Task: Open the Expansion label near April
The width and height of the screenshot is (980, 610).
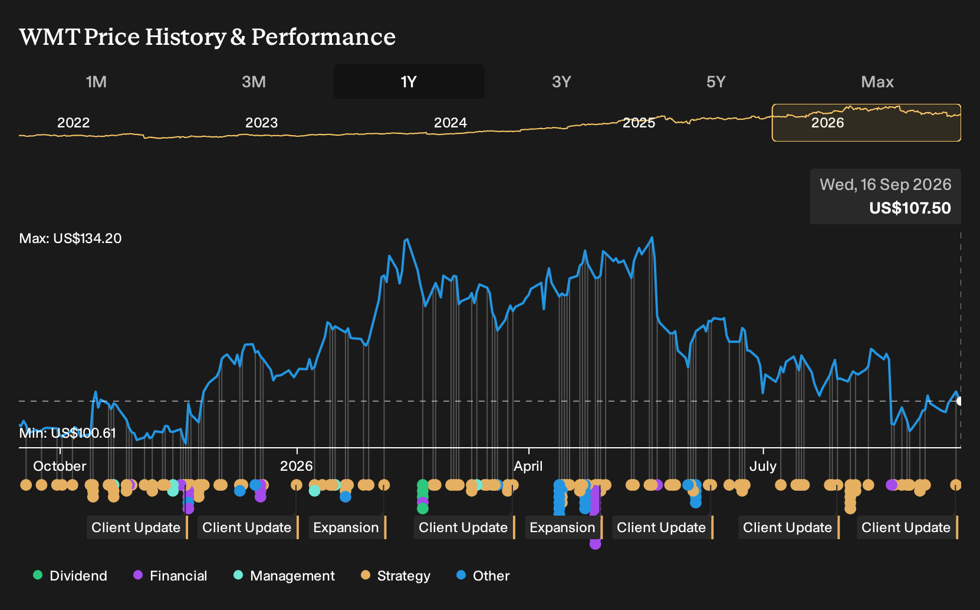Action: point(563,527)
